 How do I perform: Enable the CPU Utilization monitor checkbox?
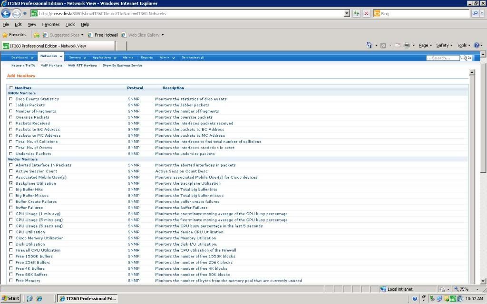click(x=11, y=232)
